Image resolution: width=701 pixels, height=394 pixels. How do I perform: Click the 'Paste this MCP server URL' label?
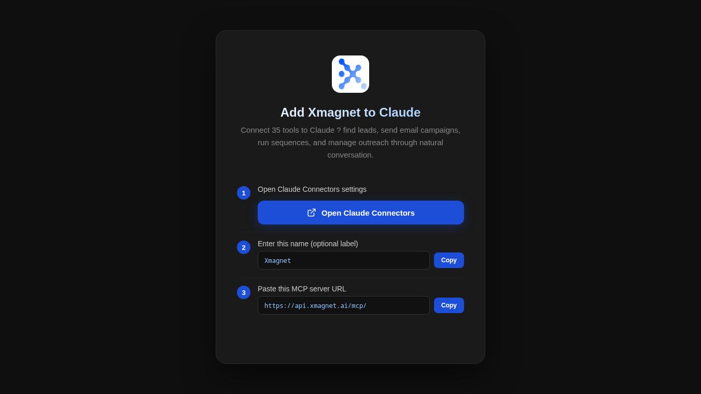tap(302, 289)
